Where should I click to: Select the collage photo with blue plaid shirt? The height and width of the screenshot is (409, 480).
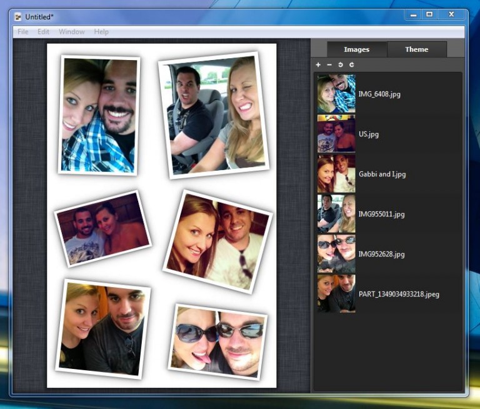[x=99, y=115]
